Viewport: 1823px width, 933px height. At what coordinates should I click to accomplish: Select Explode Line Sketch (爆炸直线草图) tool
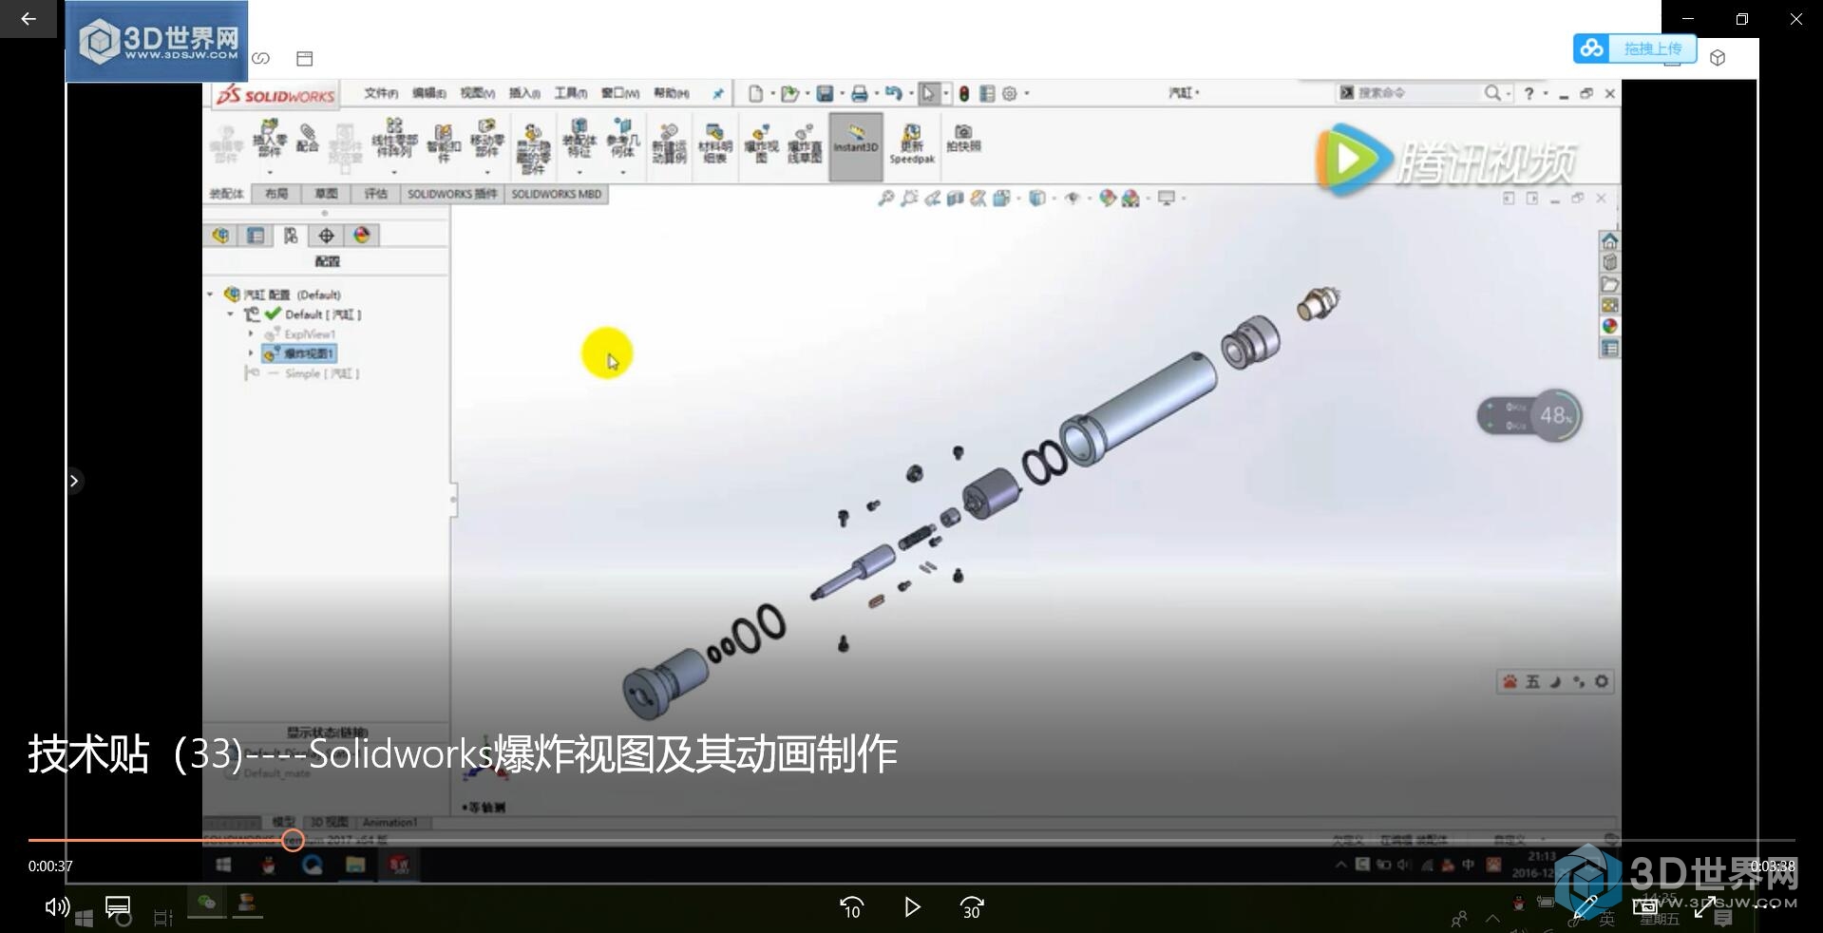click(x=805, y=144)
